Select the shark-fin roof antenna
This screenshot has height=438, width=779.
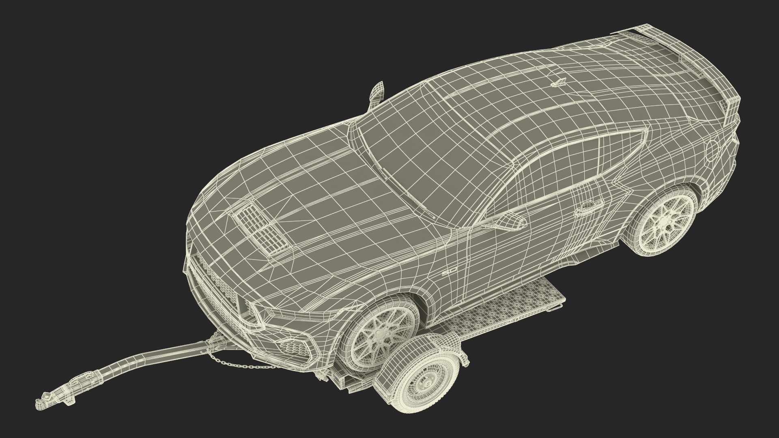tap(559, 83)
